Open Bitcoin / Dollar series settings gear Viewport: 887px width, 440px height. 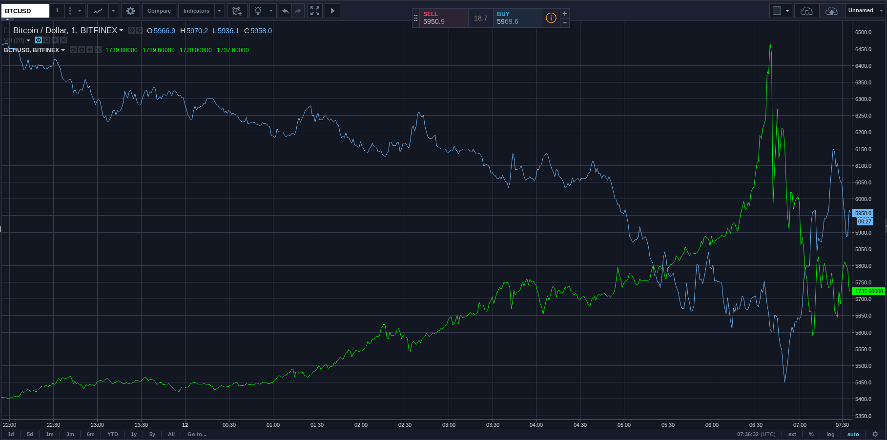[x=139, y=30]
